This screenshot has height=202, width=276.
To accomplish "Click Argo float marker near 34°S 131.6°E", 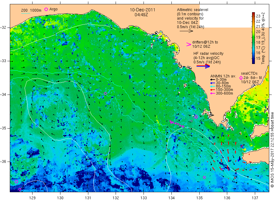I will [105, 94].
